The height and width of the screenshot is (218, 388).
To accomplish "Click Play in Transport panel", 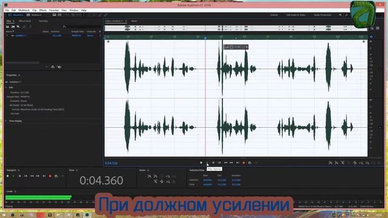I will pyautogui.click(x=13, y=176).
